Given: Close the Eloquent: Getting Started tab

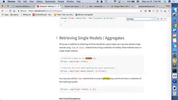Looking at the screenshot, I should [58, 6].
